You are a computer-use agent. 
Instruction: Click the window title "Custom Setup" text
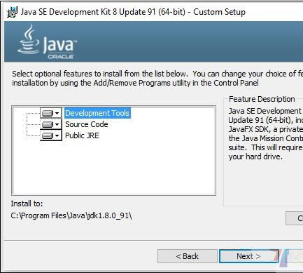pyautogui.click(x=219, y=12)
